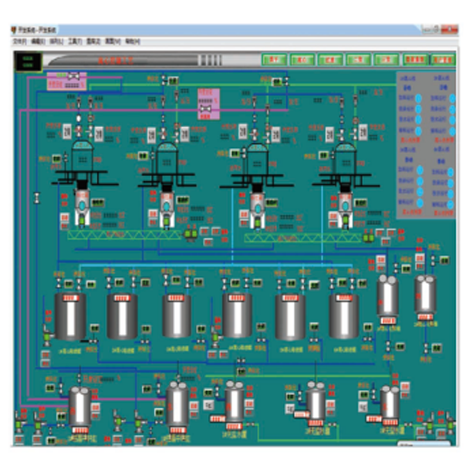Toggle third cyan indicator in top-left status group
Viewport: 471px width, 471px height.
coord(418,120)
